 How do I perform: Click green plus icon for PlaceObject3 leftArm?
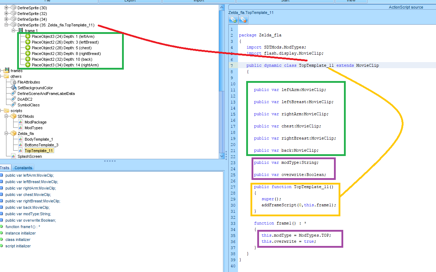(28, 36)
